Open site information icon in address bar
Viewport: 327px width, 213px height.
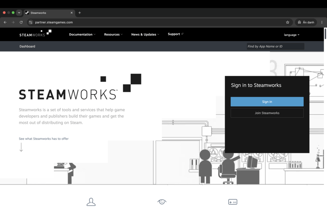click(31, 22)
